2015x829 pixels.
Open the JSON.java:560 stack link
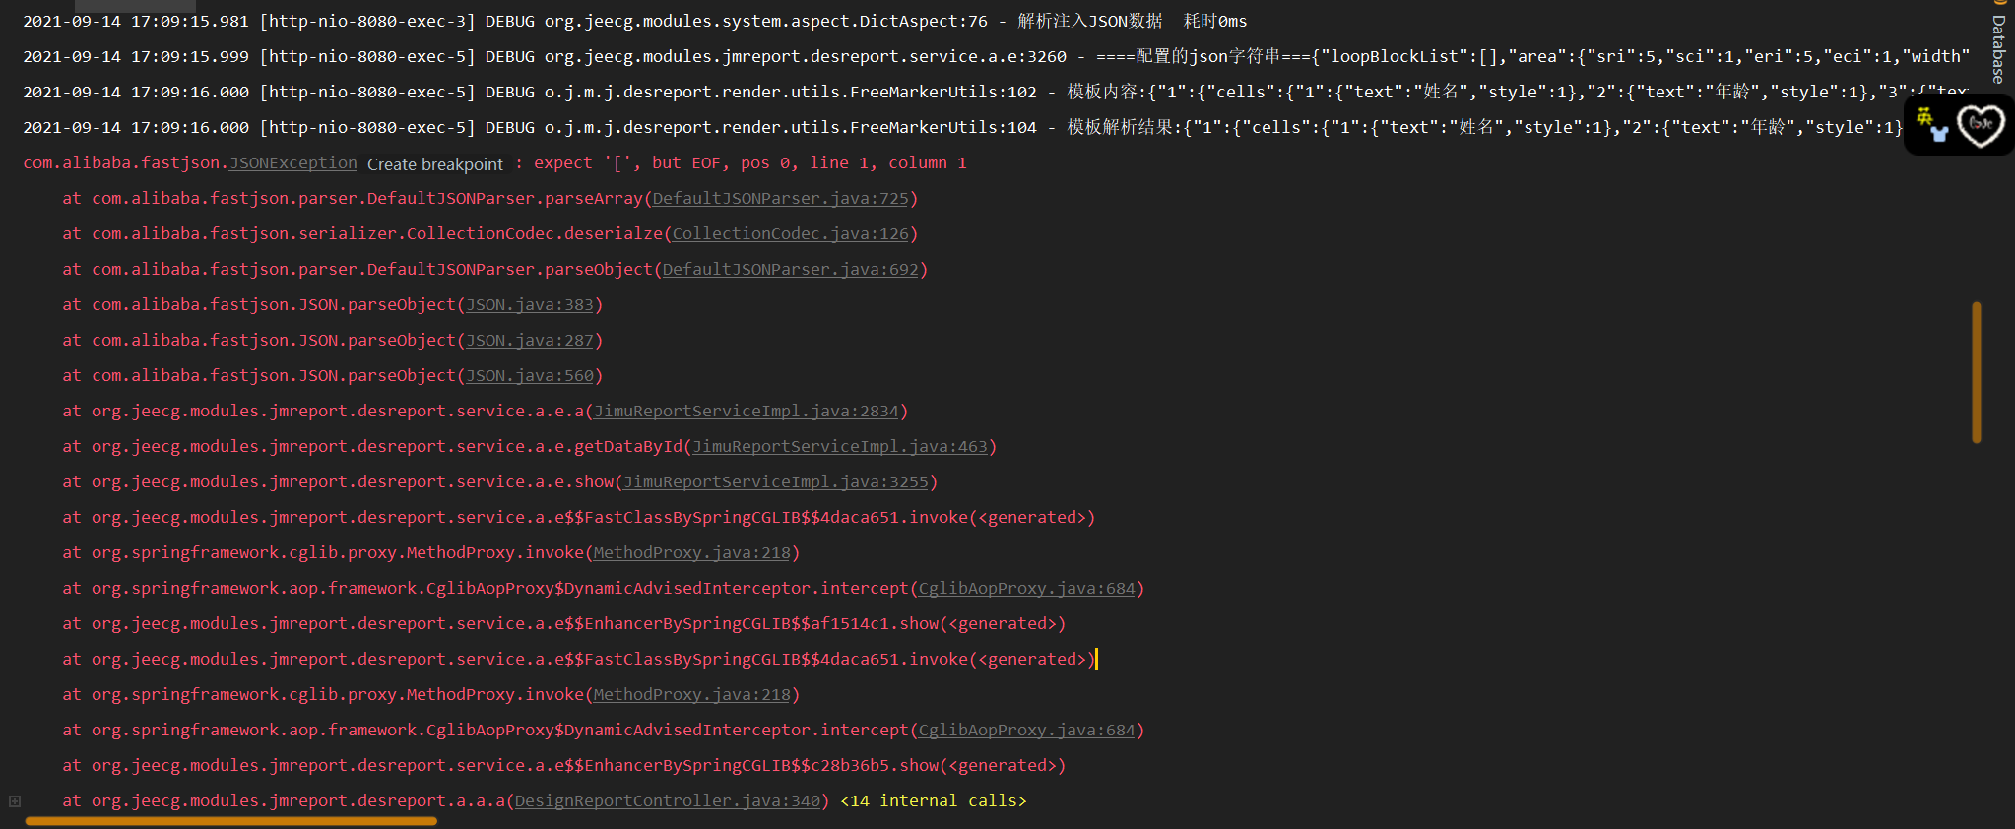(x=530, y=376)
